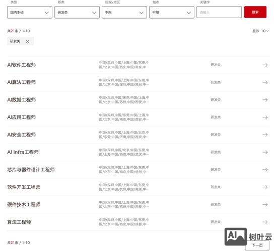
Task: Click the arrow icon for 算法工程师
Action: pyautogui.click(x=265, y=222)
